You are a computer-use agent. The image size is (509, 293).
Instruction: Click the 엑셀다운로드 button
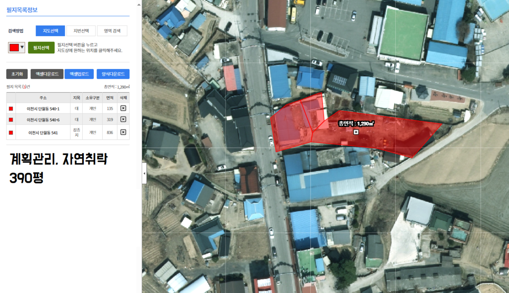tap(47, 74)
